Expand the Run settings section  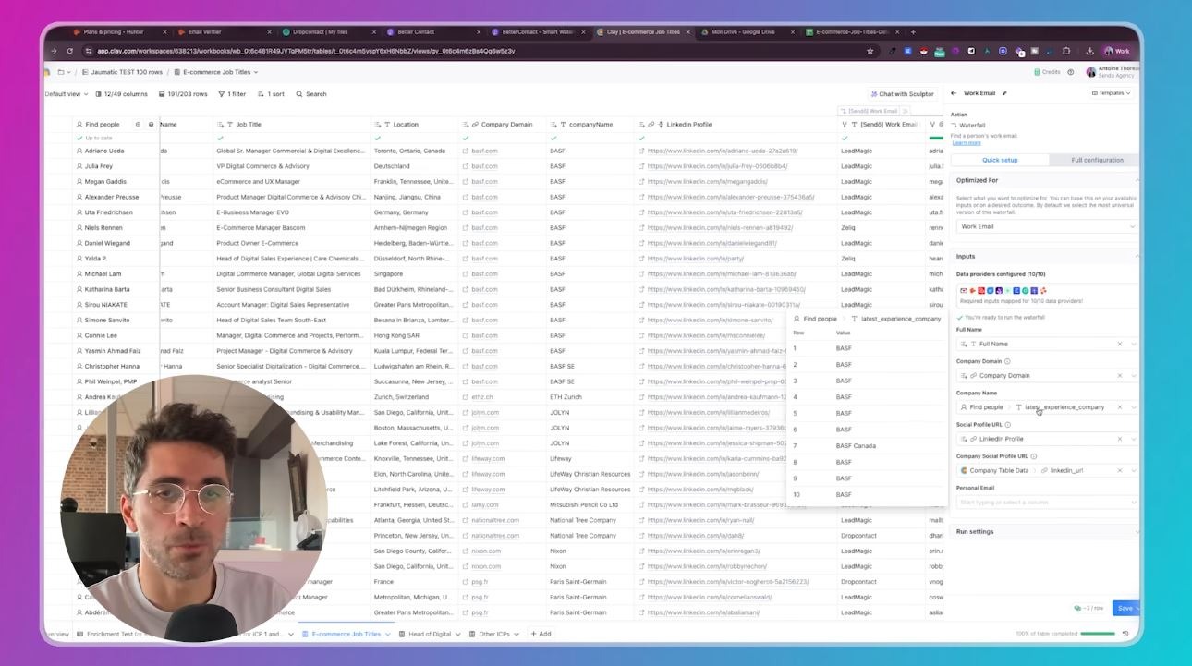[x=1044, y=532]
